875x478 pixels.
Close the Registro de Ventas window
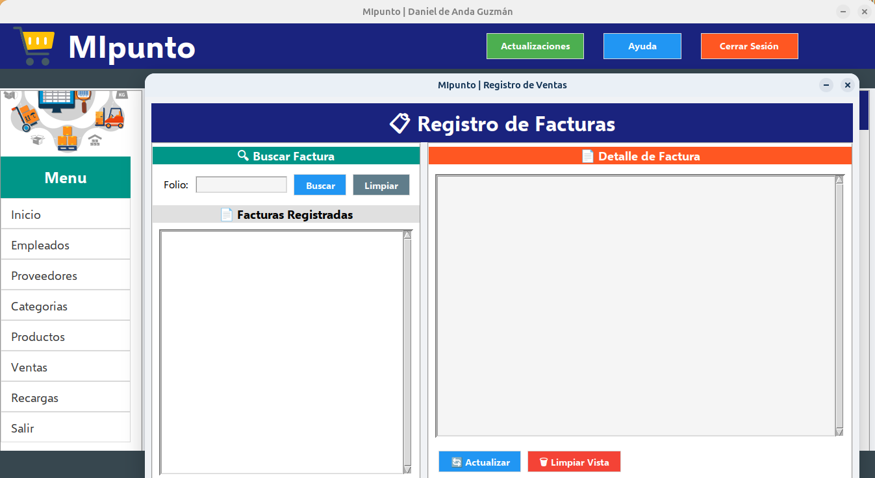click(847, 85)
